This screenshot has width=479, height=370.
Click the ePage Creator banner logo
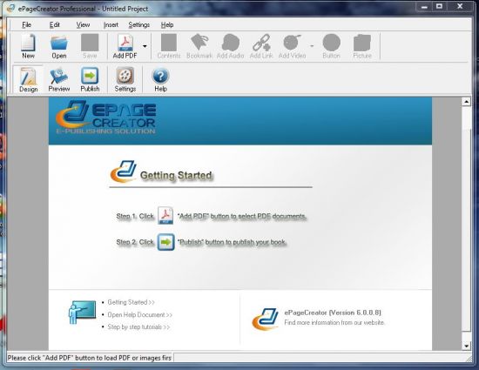pos(105,118)
